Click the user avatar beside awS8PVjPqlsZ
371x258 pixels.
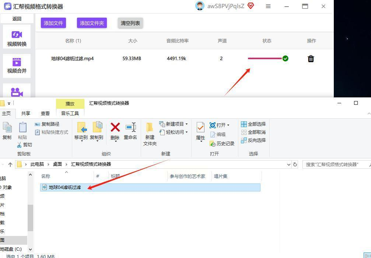(x=200, y=6)
